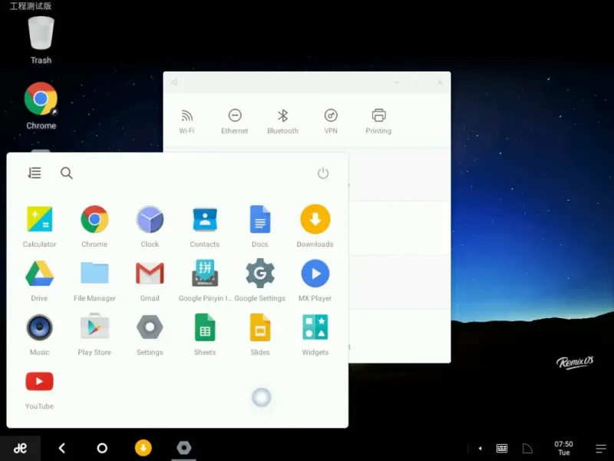
Task: Launch Chrome from the app menu
Action: click(x=94, y=226)
